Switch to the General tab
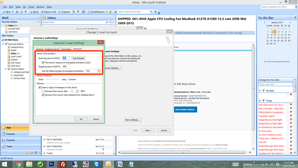Image resolution: width=298 pixels, height=168 pixels. click(x=40, y=49)
